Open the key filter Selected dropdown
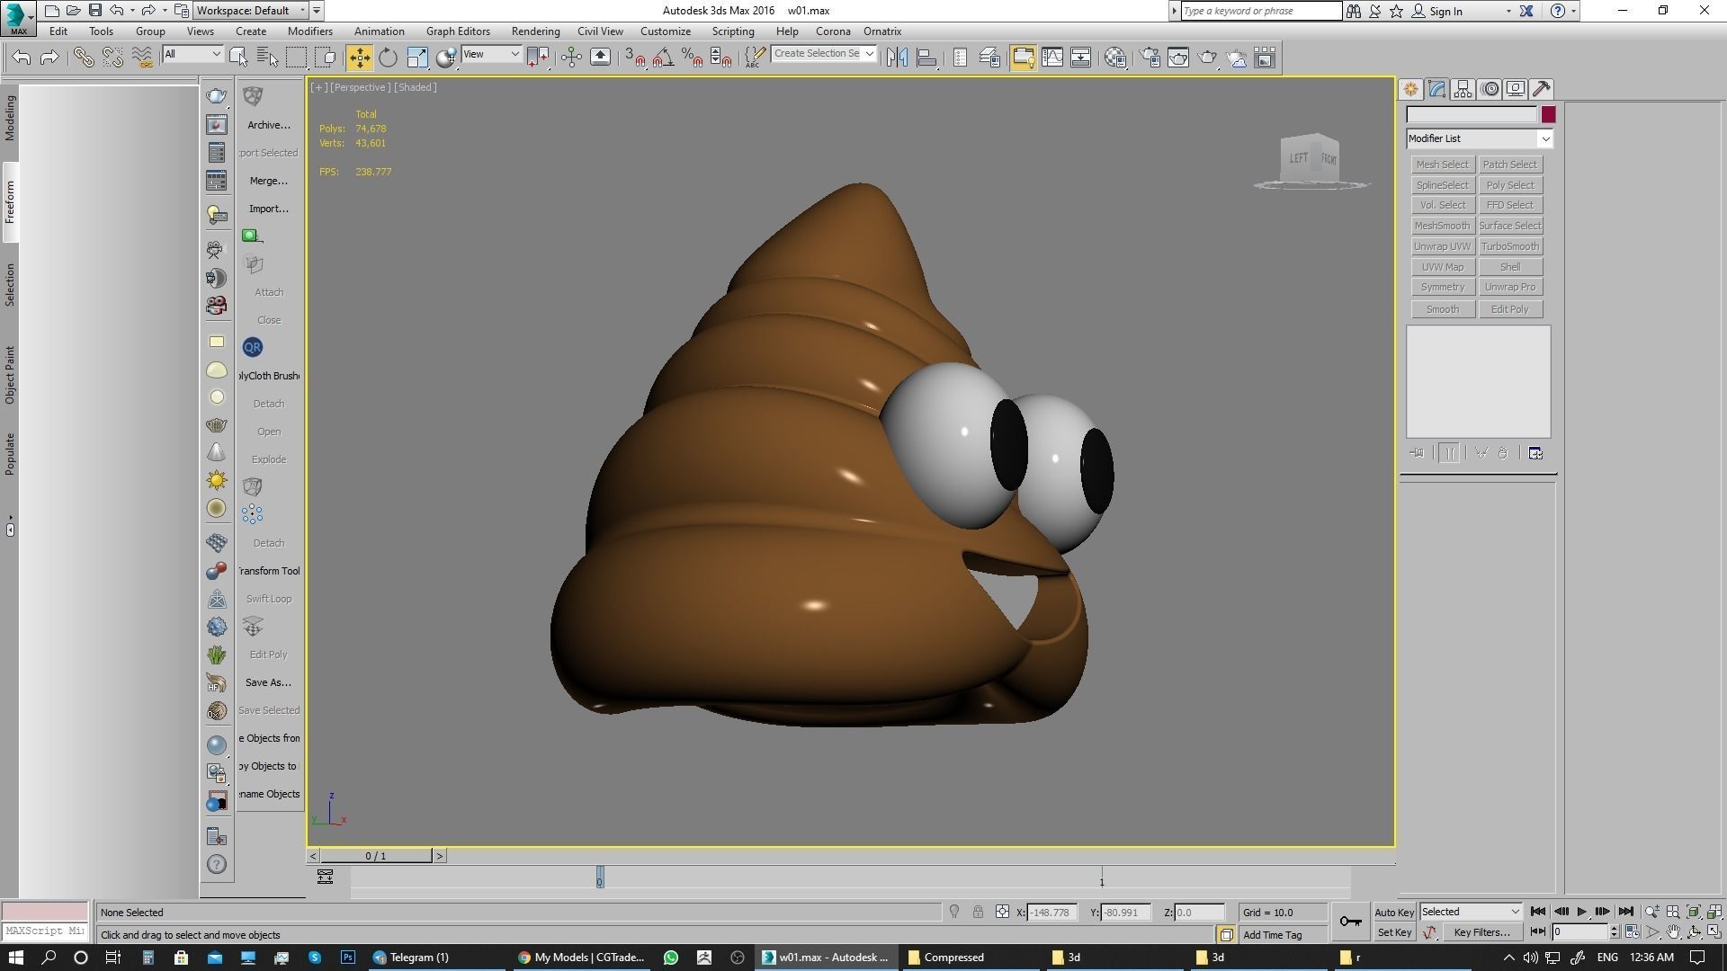Image resolution: width=1727 pixels, height=971 pixels. 1471,912
